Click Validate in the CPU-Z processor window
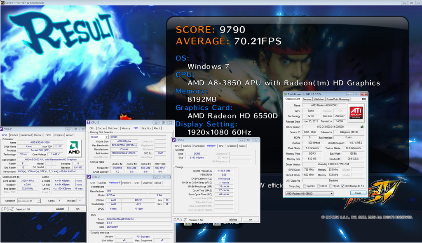422x243 pixels. (x=60, y=209)
